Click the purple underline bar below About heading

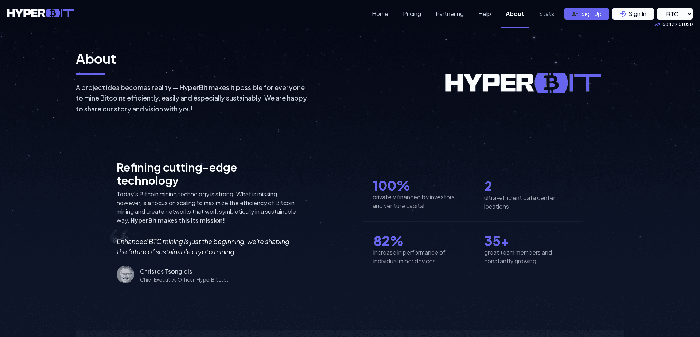[90, 74]
